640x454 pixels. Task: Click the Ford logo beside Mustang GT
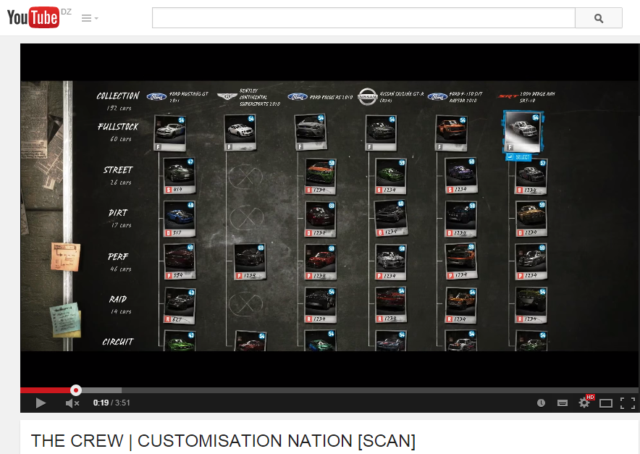click(156, 97)
